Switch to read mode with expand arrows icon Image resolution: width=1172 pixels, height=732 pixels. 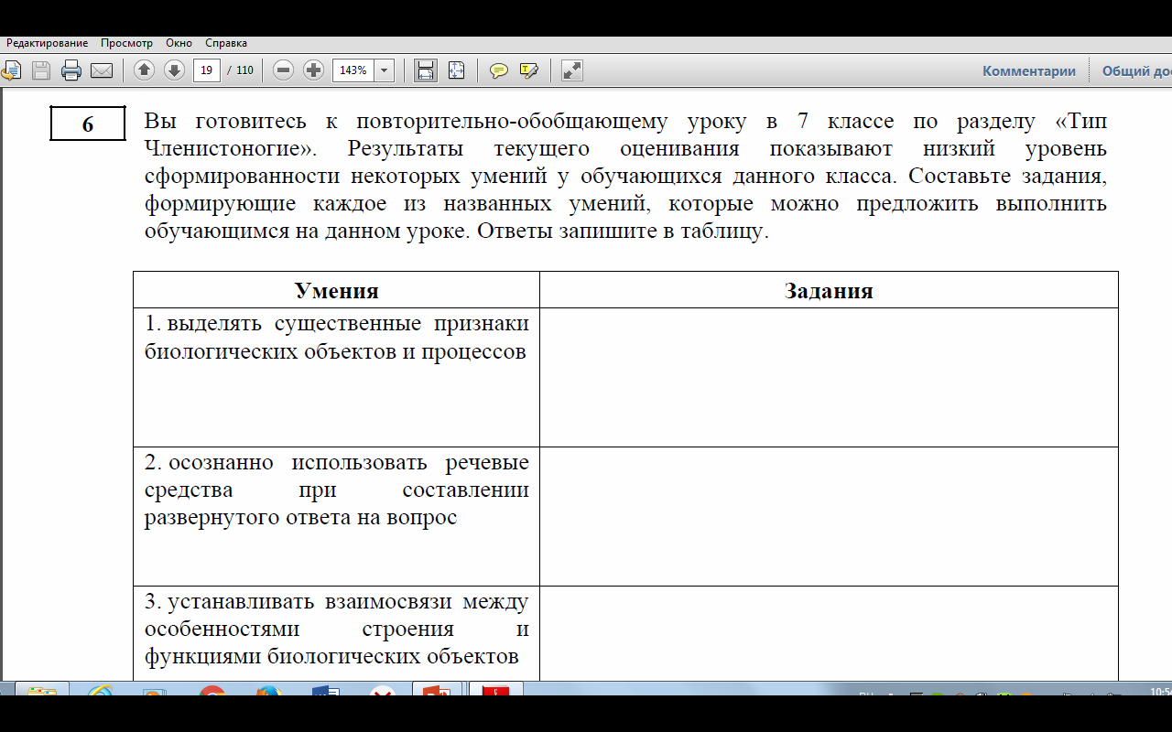click(x=571, y=70)
